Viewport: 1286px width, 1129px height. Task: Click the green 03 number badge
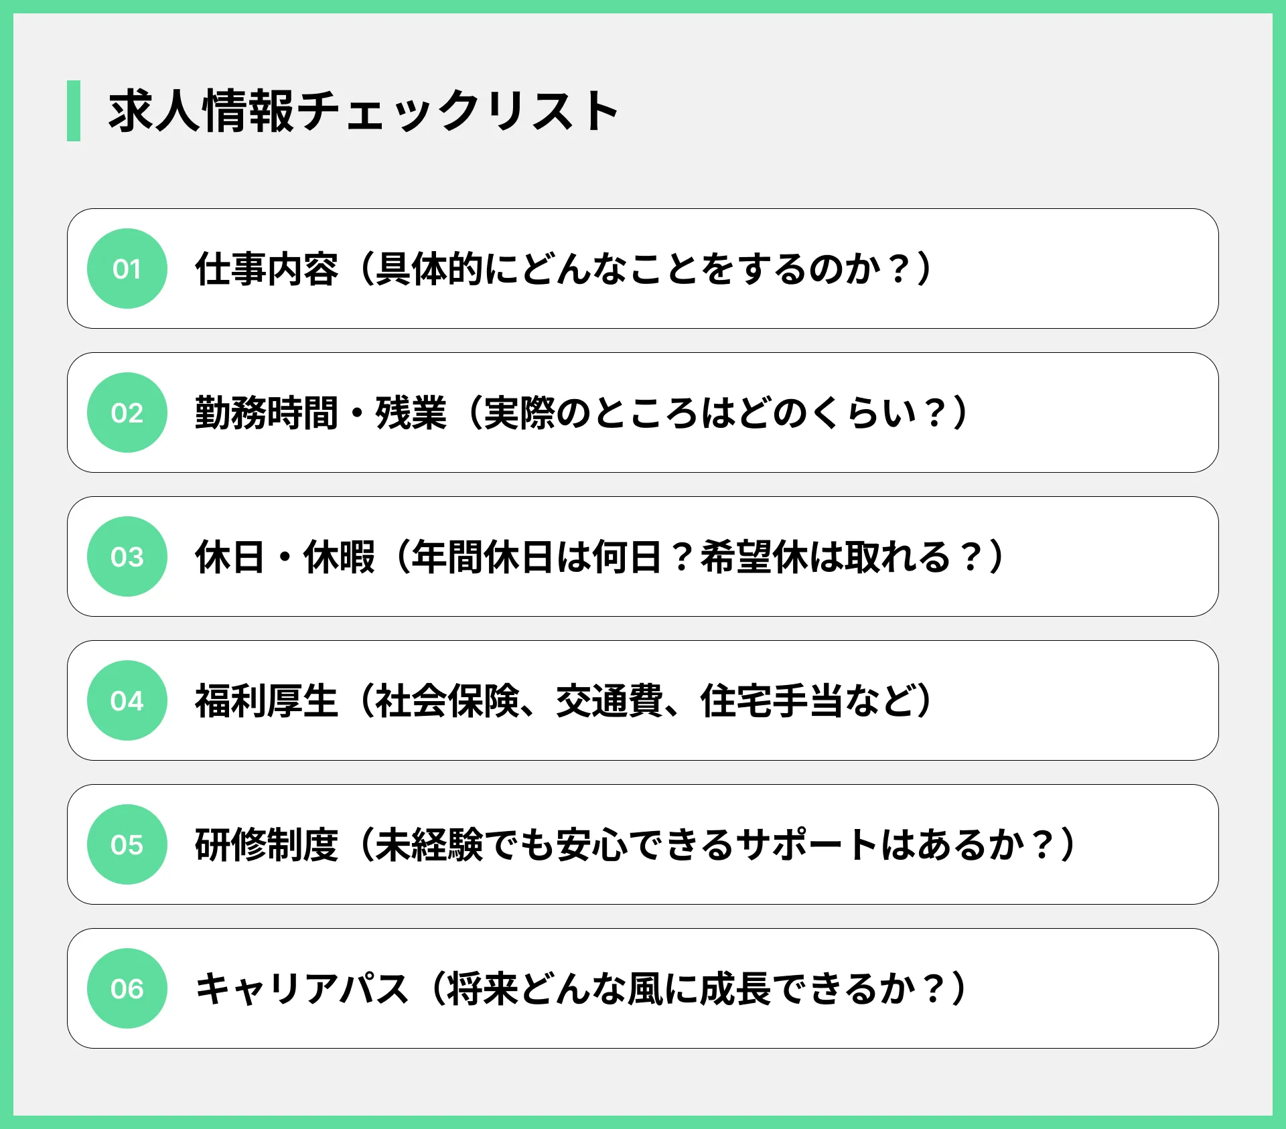click(127, 556)
